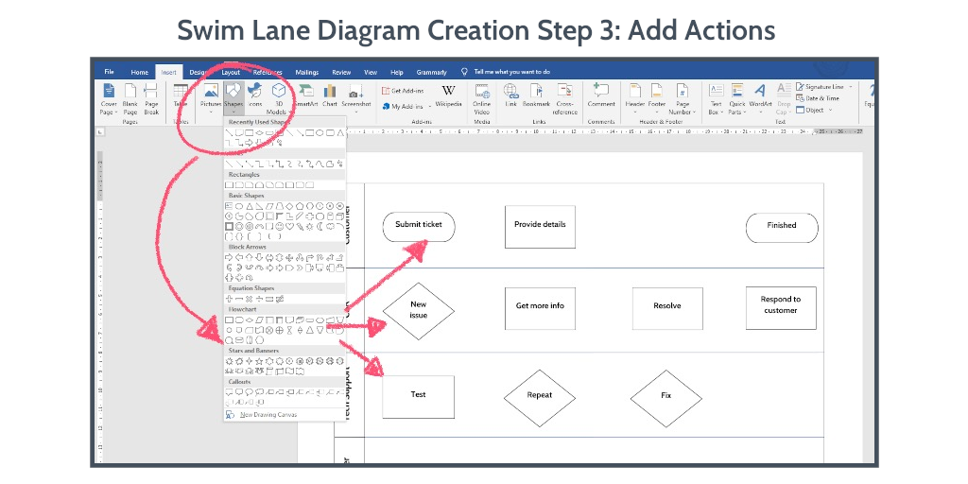Open Get Add-ins store
The image size is (968, 484).
tap(403, 91)
